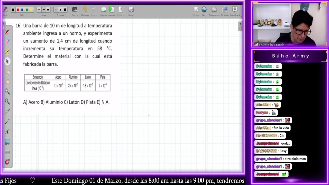Select the hand scroll page tool

point(7,81)
